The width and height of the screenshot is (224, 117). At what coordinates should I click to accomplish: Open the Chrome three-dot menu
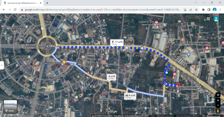click(x=220, y=10)
